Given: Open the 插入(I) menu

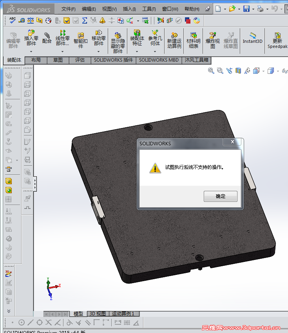Looking at the screenshot, I should pos(129,9).
